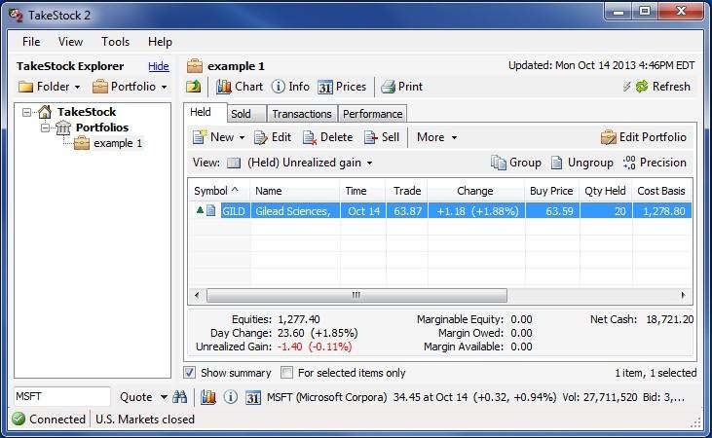712x438 pixels.
Task: Click the binoculars search icon by Quote
Action: click(180, 397)
